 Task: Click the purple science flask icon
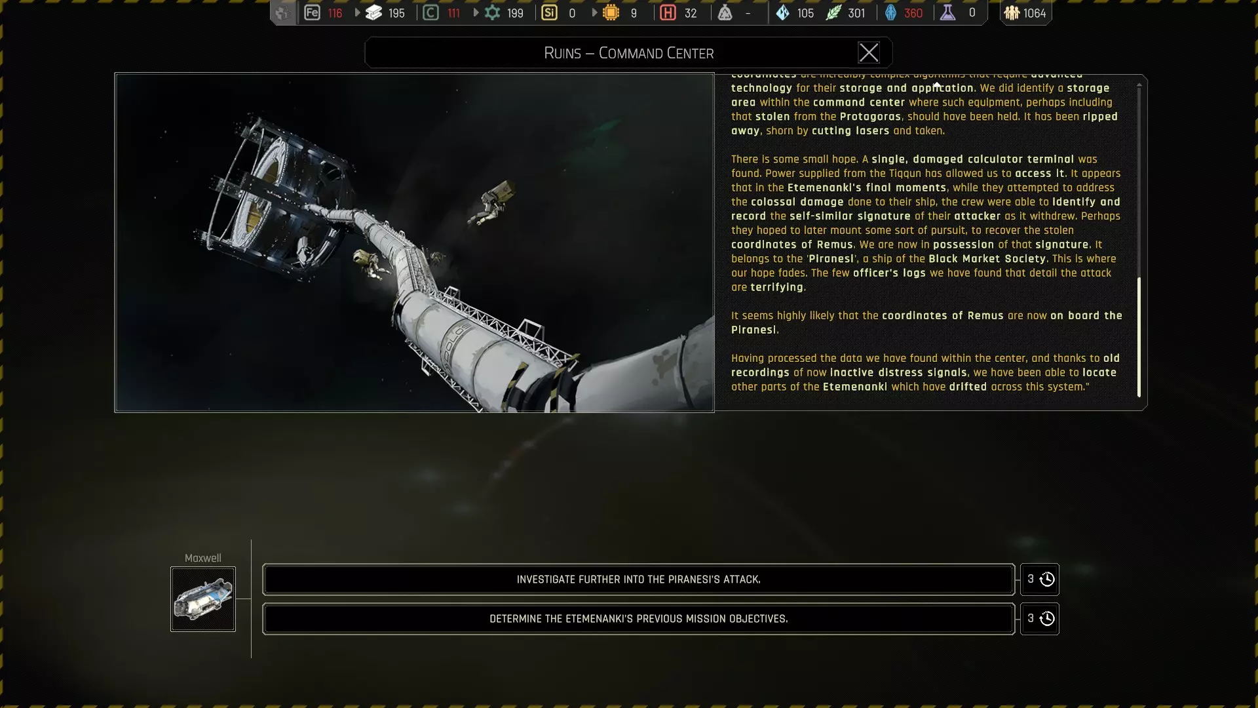coord(947,12)
